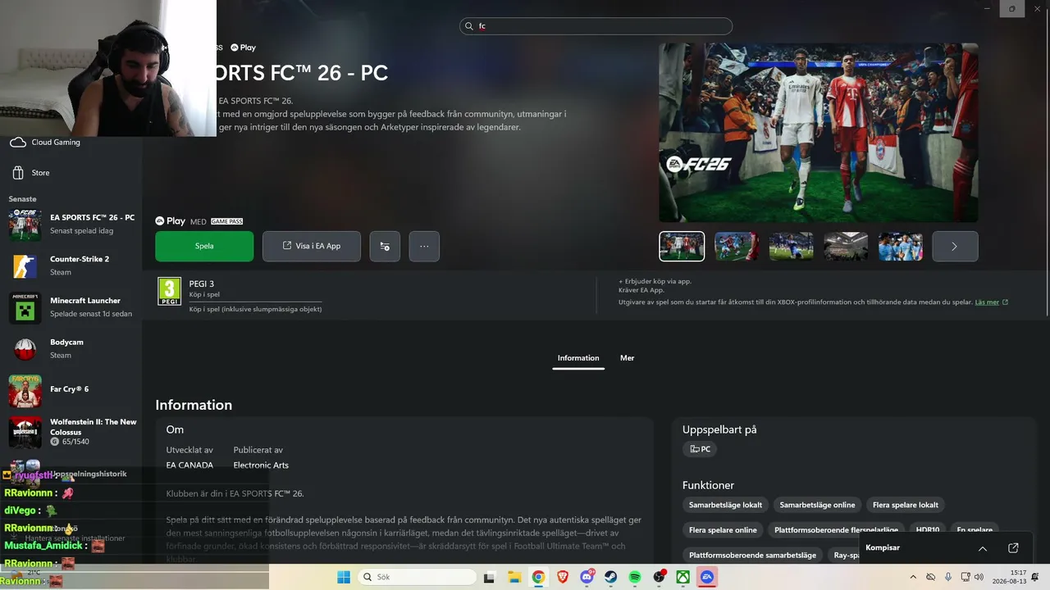Click the Samarbetsläge online feature chip
Image resolution: width=1050 pixels, height=590 pixels.
pyautogui.click(x=817, y=505)
